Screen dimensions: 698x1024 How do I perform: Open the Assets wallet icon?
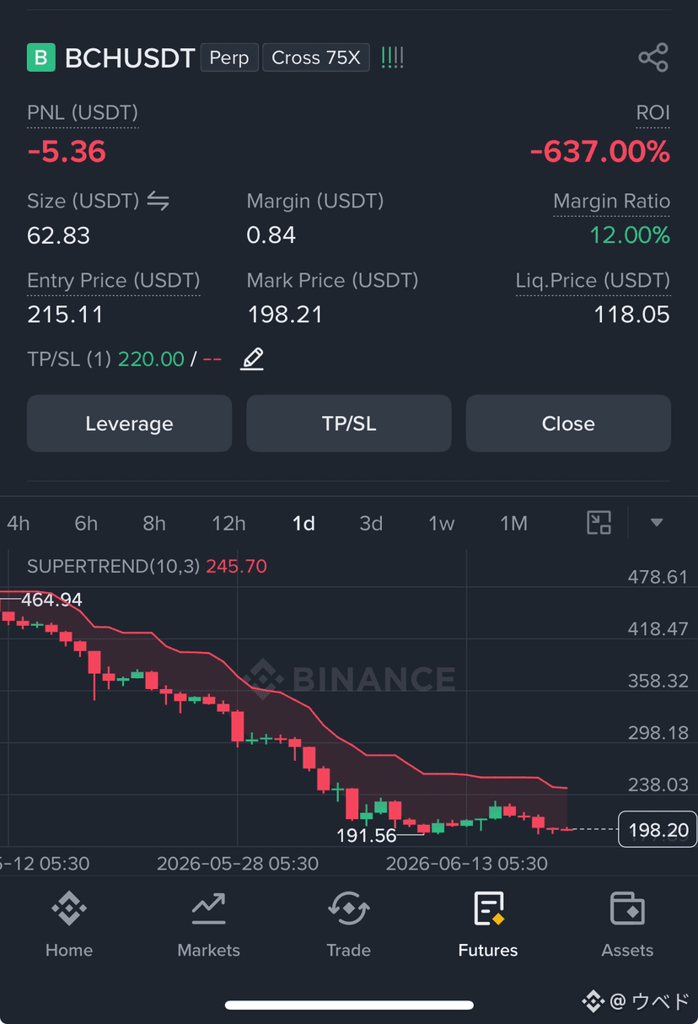[x=627, y=908]
